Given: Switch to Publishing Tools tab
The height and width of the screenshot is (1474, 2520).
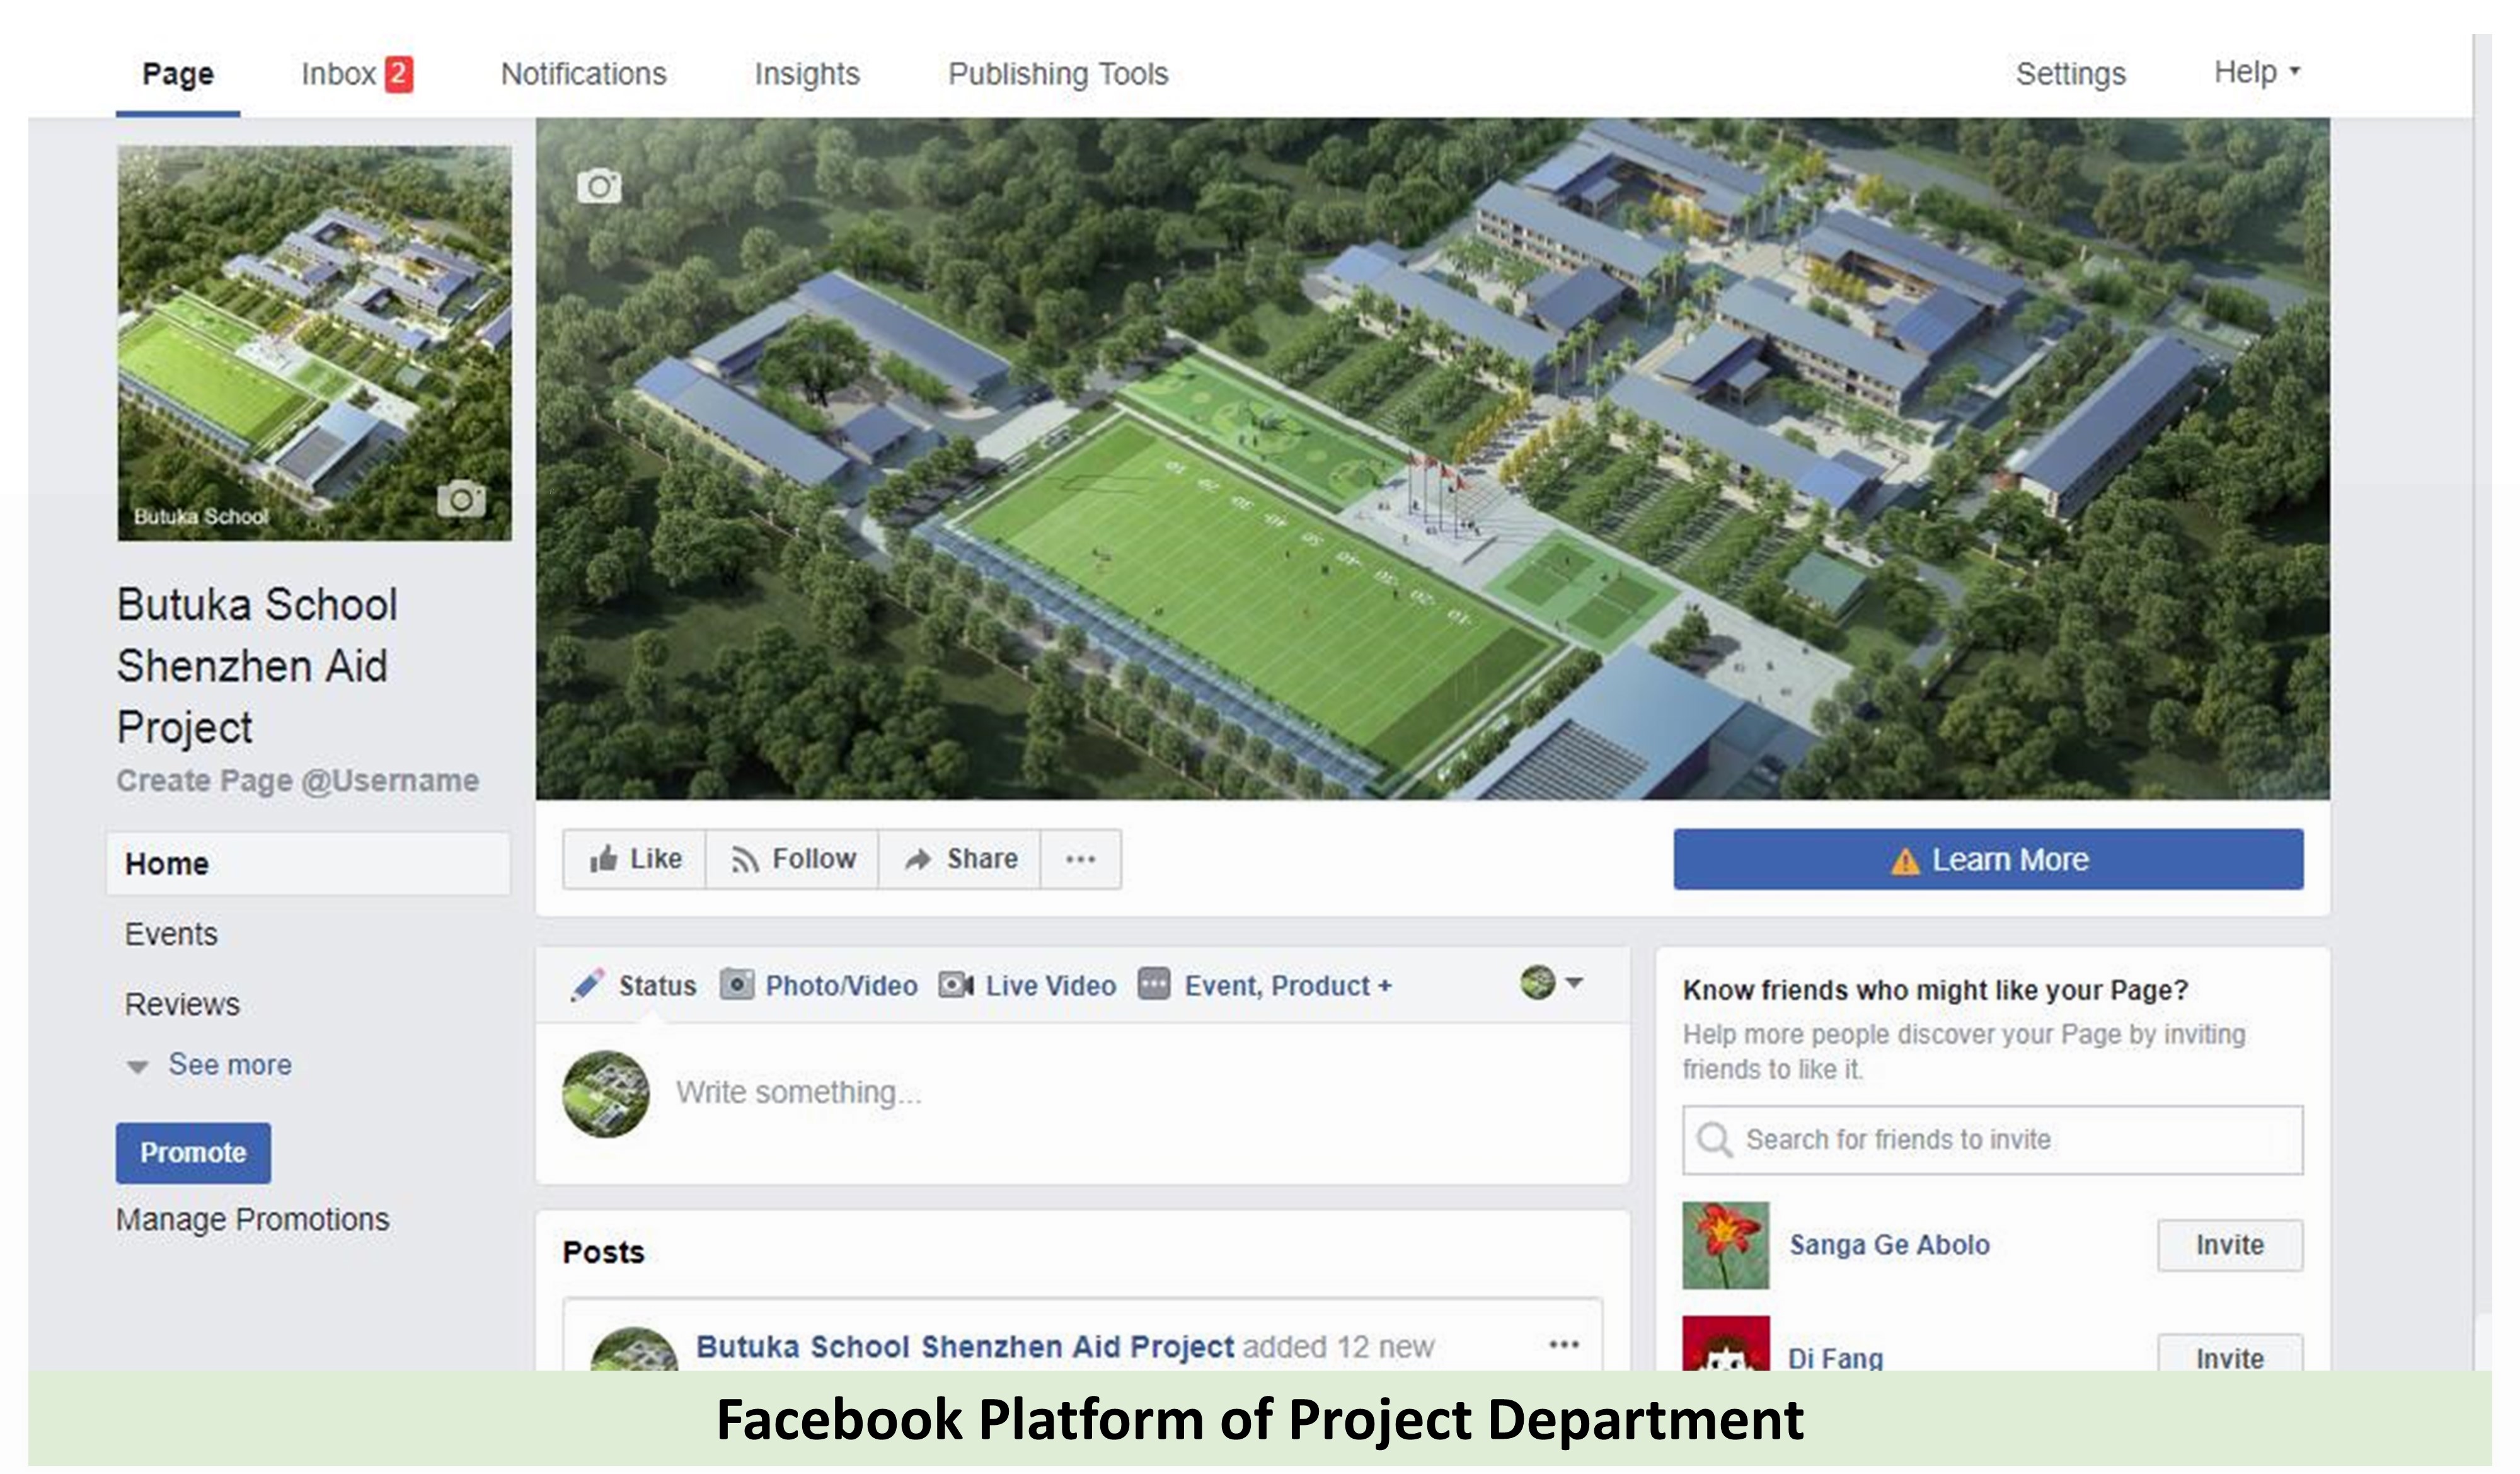Looking at the screenshot, I should click(x=1058, y=74).
